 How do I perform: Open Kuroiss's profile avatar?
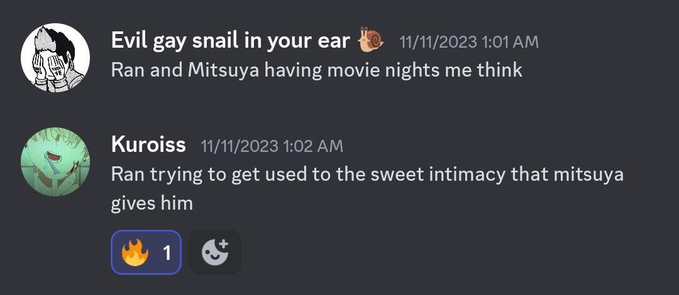55,162
